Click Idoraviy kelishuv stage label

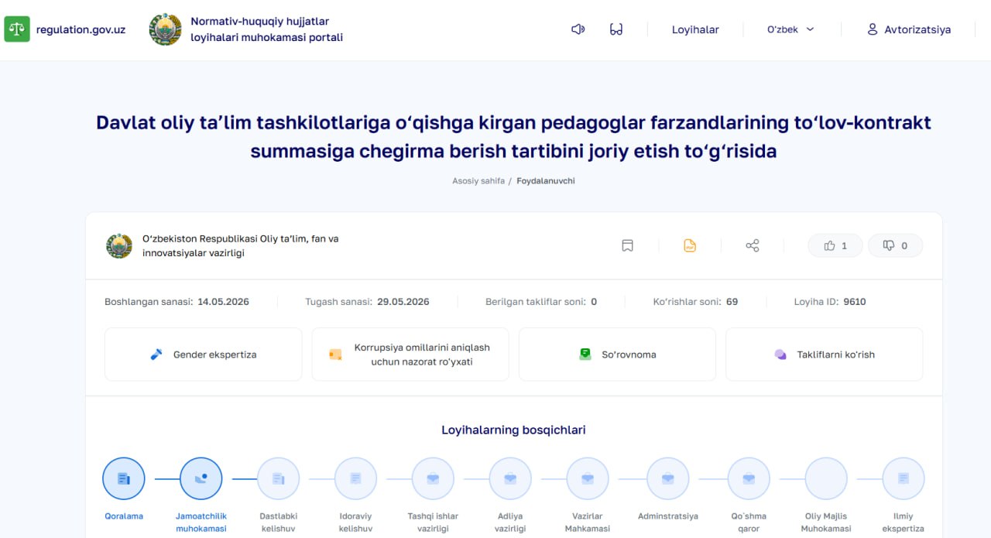coord(356,523)
